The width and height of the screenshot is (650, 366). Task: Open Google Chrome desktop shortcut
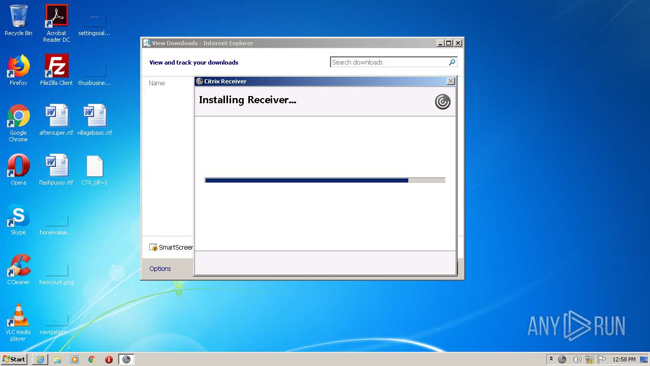coord(18,123)
